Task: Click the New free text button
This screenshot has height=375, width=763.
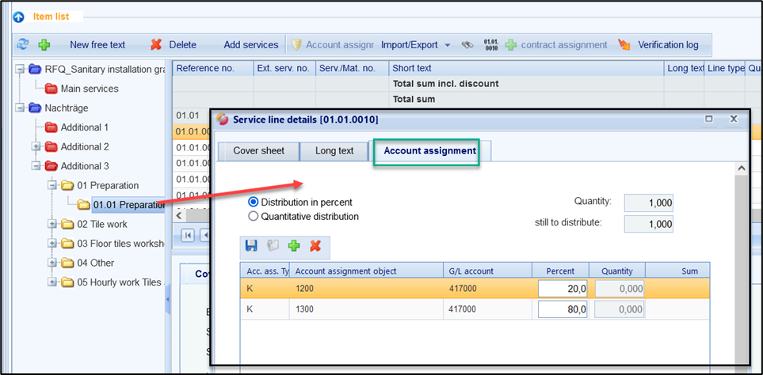Action: (97, 45)
